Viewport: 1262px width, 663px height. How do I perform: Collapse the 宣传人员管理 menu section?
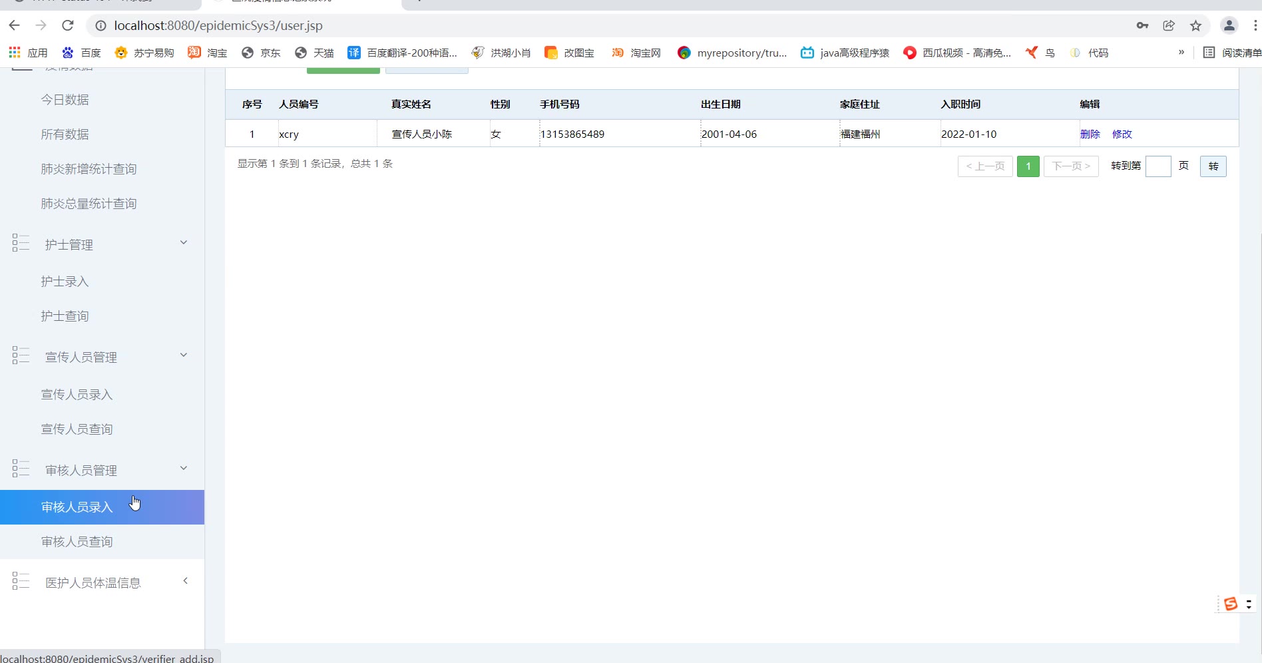[101, 357]
